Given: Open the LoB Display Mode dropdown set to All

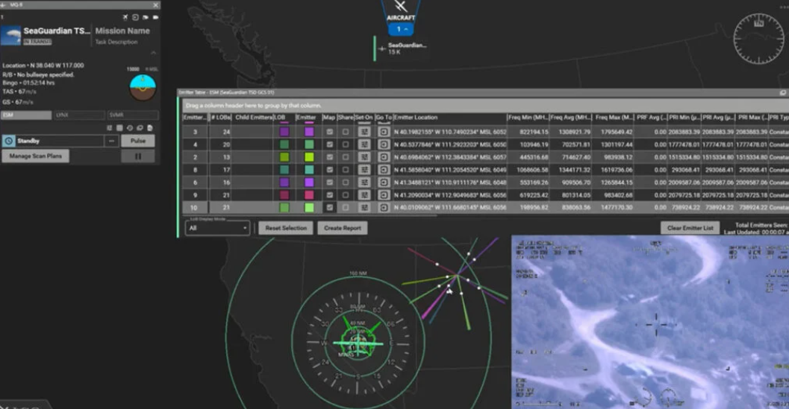Looking at the screenshot, I should coord(217,229).
